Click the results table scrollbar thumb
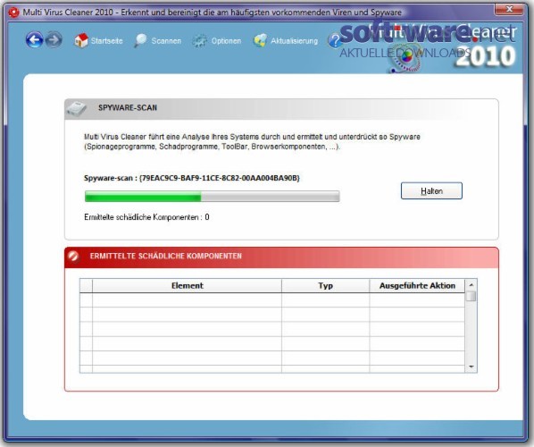Image resolution: width=534 pixels, height=447 pixels. (471, 296)
